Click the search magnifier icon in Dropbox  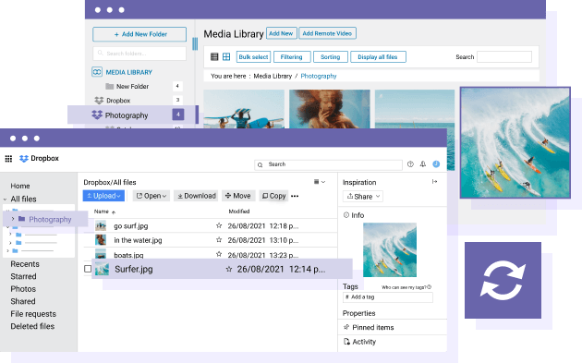tap(261, 164)
